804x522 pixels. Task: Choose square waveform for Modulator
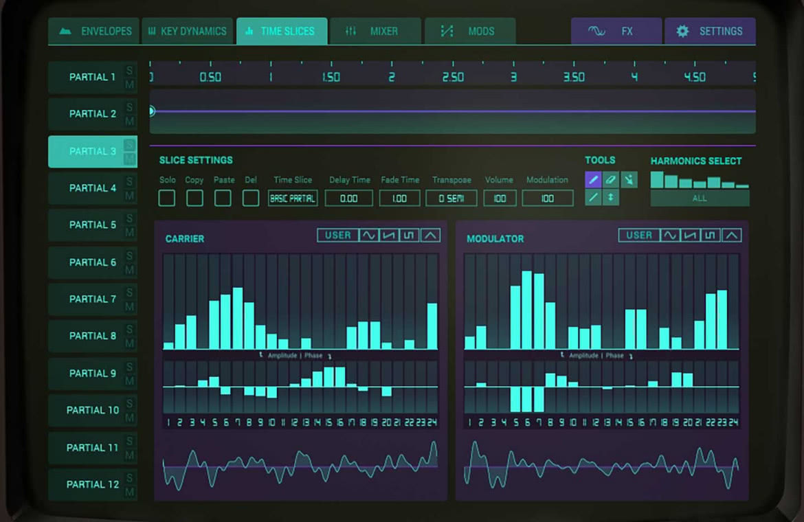pyautogui.click(x=711, y=235)
